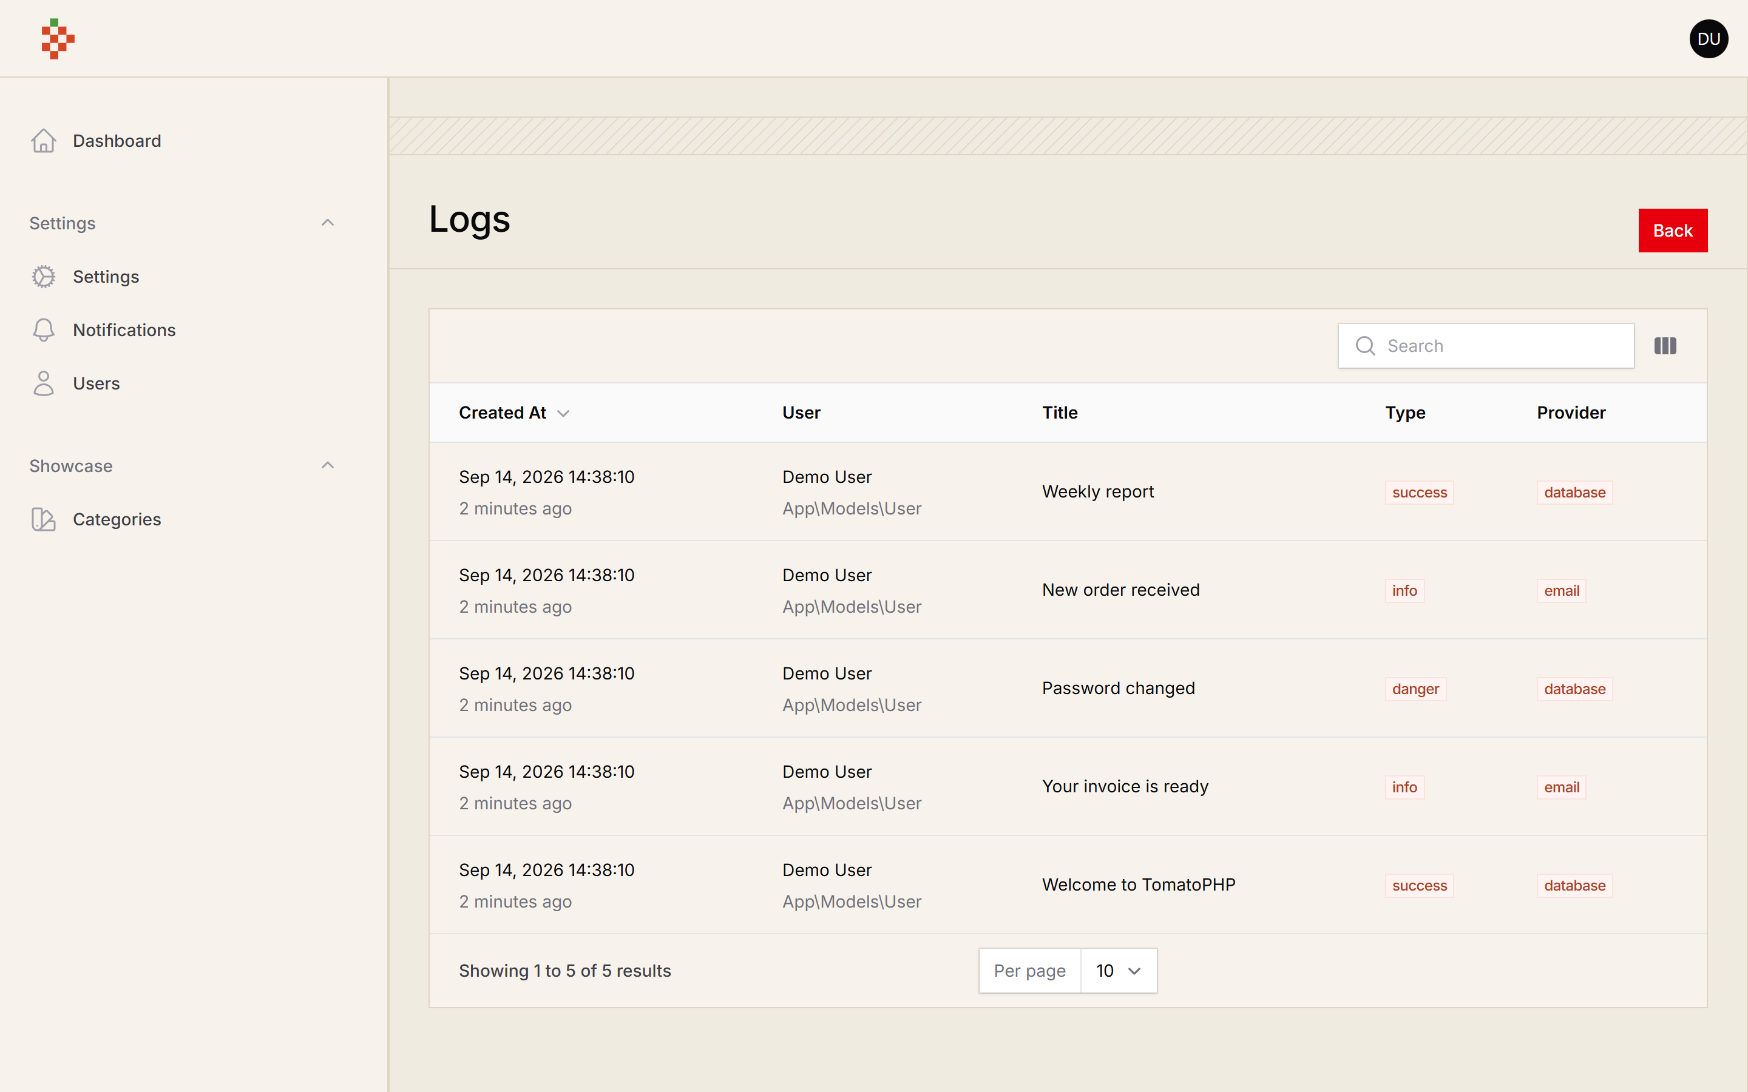Click the Per page label
Viewport: 1748px width, 1092px height.
pos(1029,971)
